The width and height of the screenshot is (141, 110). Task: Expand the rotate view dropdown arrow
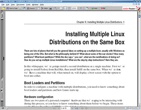click(x=89, y=8)
